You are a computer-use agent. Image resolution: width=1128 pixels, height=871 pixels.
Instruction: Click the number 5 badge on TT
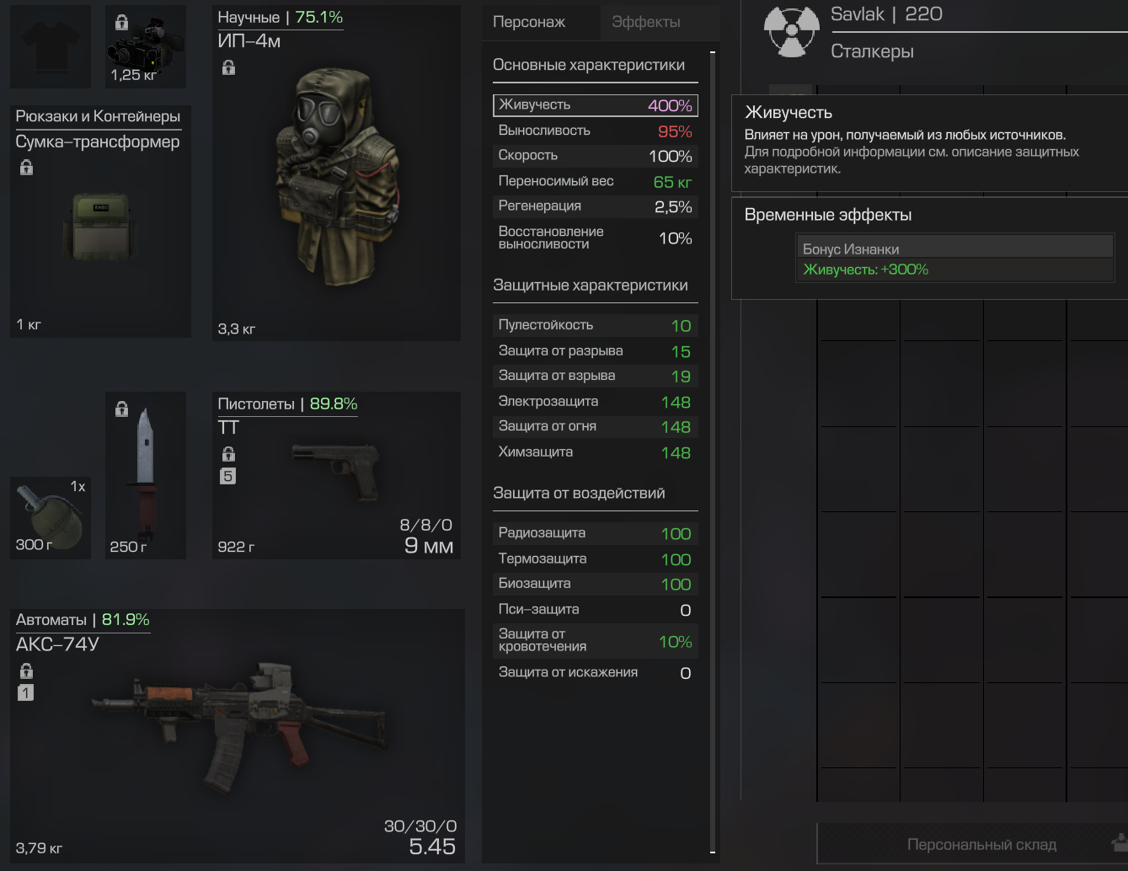click(228, 476)
